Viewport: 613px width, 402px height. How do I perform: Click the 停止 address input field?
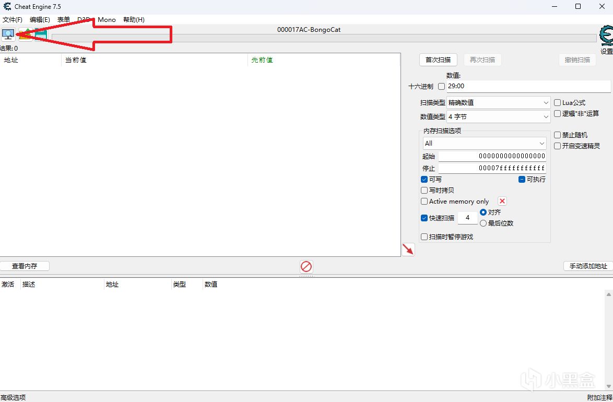tap(492, 168)
